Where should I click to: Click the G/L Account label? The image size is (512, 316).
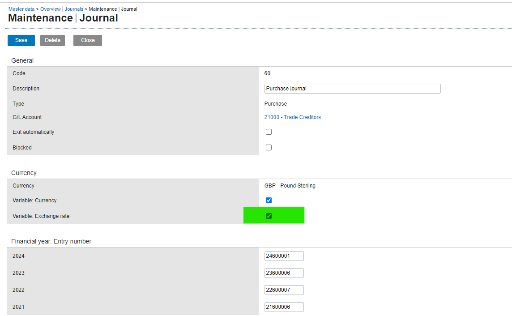(27, 117)
